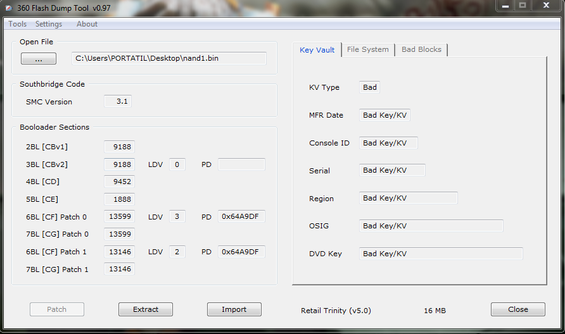Click the 7BL [CG] Patch 0 version field
Image resolution: width=565 pixels, height=334 pixels.
pos(119,234)
